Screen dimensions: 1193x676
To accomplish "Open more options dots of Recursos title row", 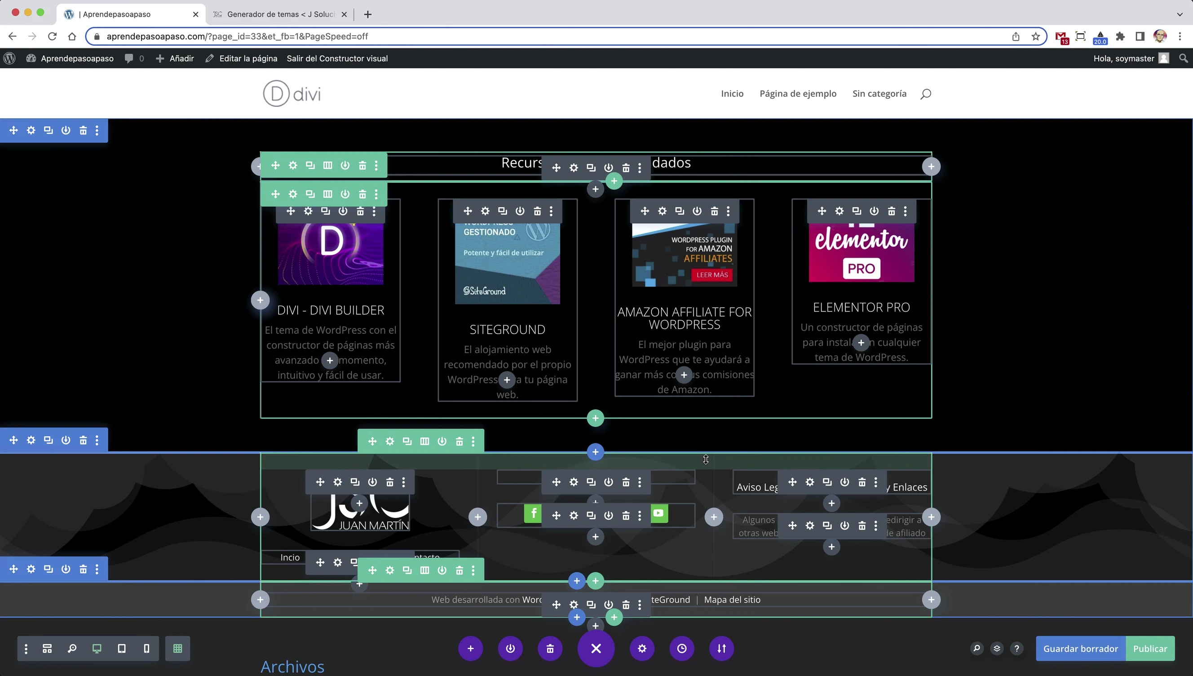I will [376, 165].
